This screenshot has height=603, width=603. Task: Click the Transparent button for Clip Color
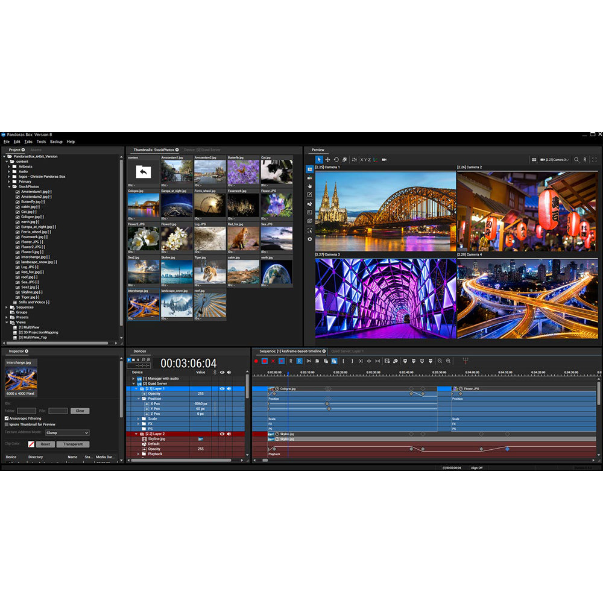click(72, 444)
